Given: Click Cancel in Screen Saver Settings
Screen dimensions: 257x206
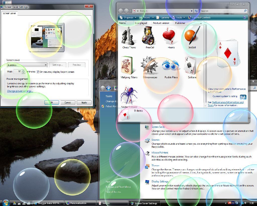Looking at the screenshot, I should point(68,103).
